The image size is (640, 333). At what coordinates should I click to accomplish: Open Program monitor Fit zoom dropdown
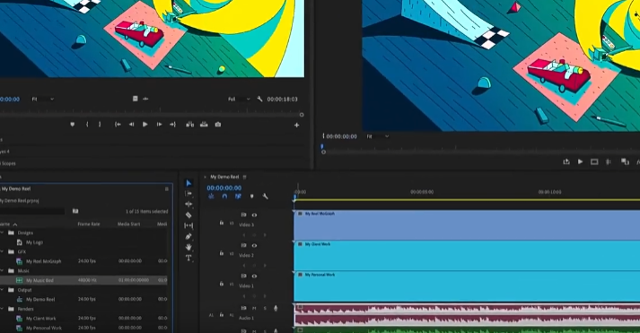[x=378, y=136]
